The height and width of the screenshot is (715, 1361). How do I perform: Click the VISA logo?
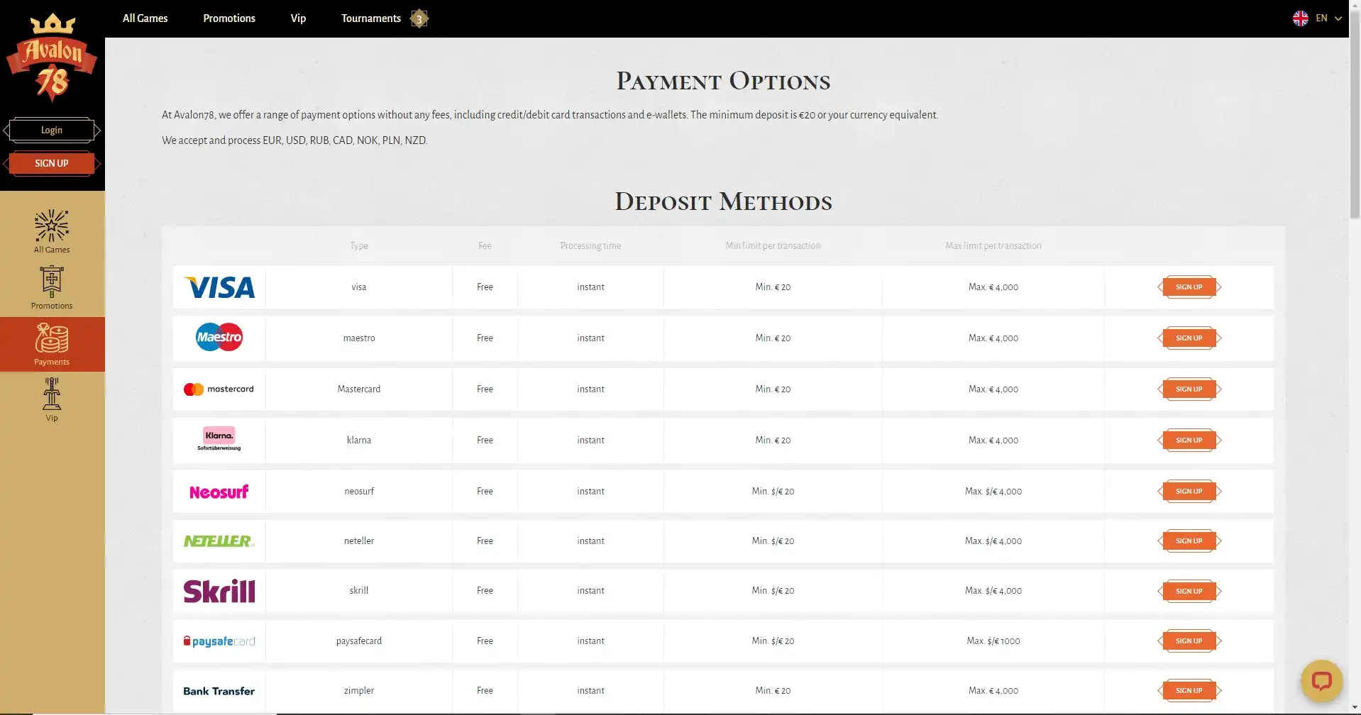[219, 287]
